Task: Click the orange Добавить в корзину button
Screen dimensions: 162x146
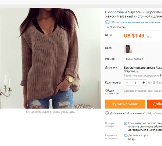Action: pyautogui.click(x=154, y=104)
